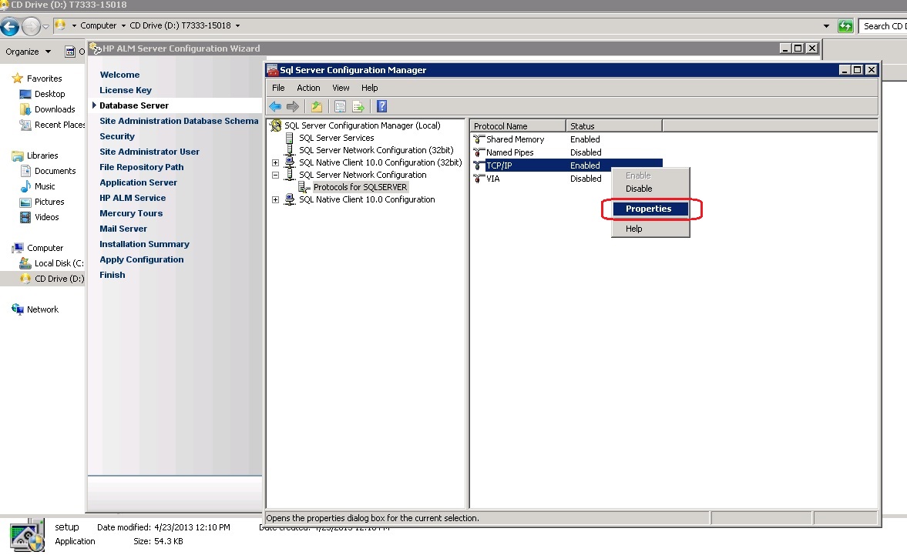Click the Pictures library icon
This screenshot has width=907, height=555.
point(25,202)
